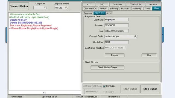Switch to the MTK tab
175x98 pixels.
click(89, 4)
